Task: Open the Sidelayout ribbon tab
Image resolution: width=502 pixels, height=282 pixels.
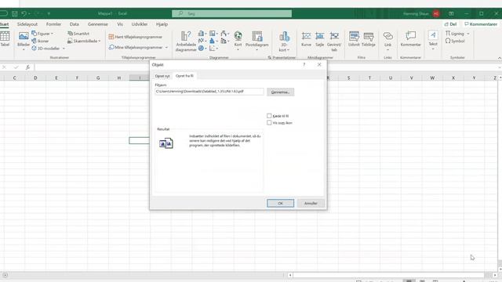Action: click(27, 24)
